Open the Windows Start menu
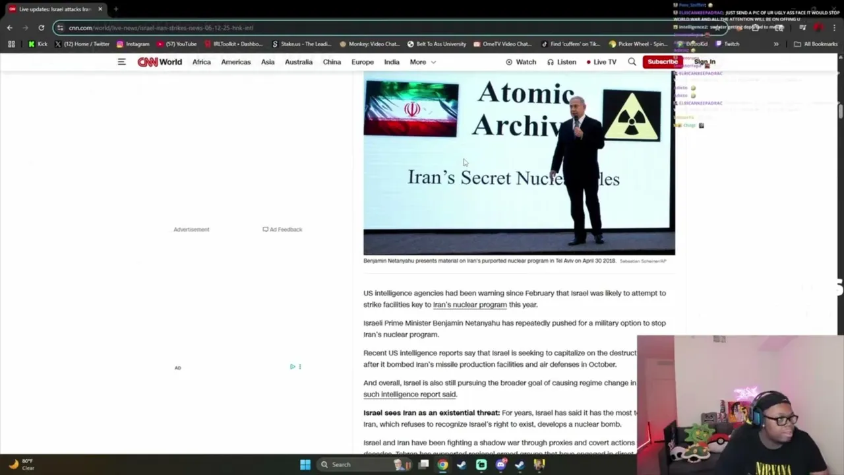 pos(305,464)
